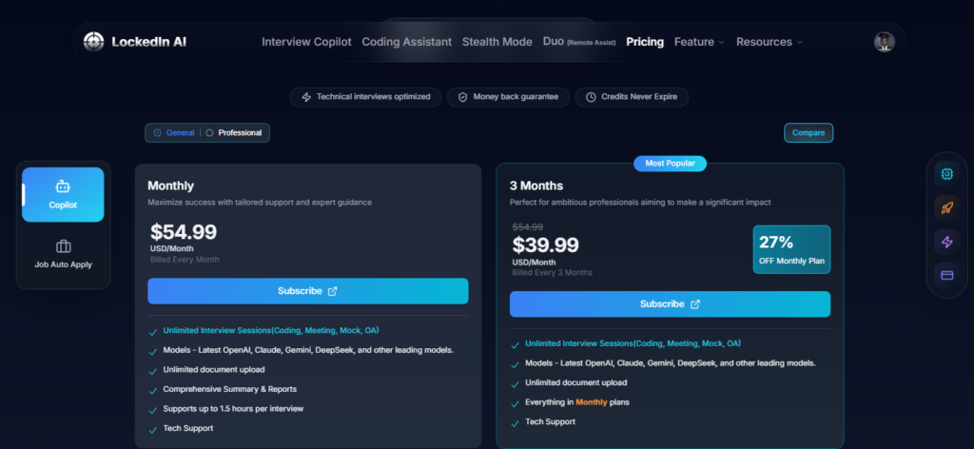
Task: Click the LockedIn AI logo icon
Action: 93,42
